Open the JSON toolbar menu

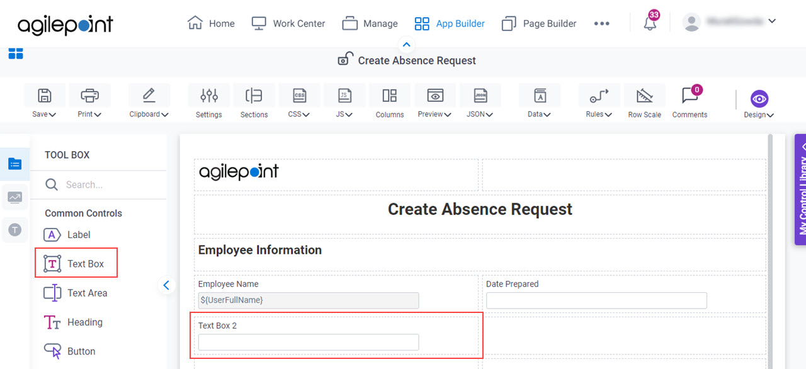(x=480, y=102)
